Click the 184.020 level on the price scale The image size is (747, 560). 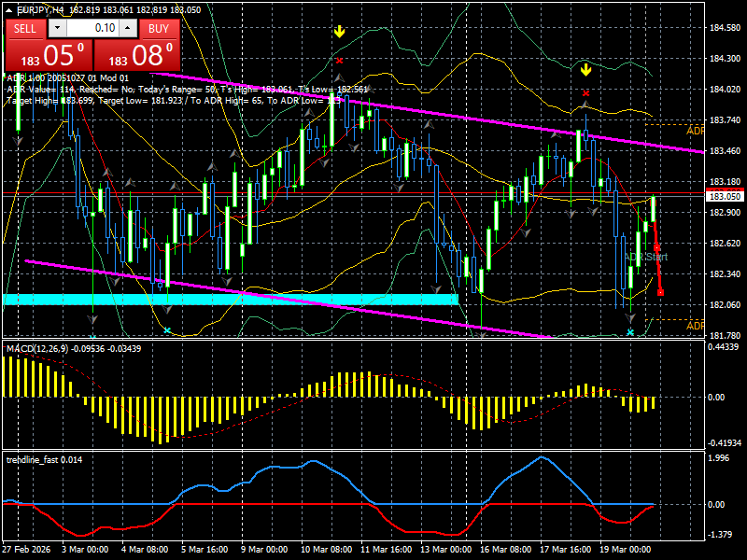tap(726, 90)
